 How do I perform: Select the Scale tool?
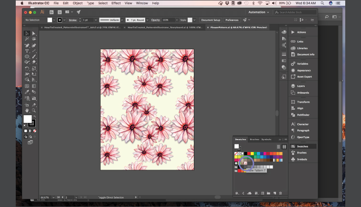tap(34, 68)
